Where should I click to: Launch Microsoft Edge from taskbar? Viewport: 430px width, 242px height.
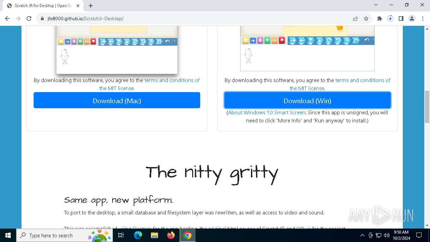coord(138,235)
